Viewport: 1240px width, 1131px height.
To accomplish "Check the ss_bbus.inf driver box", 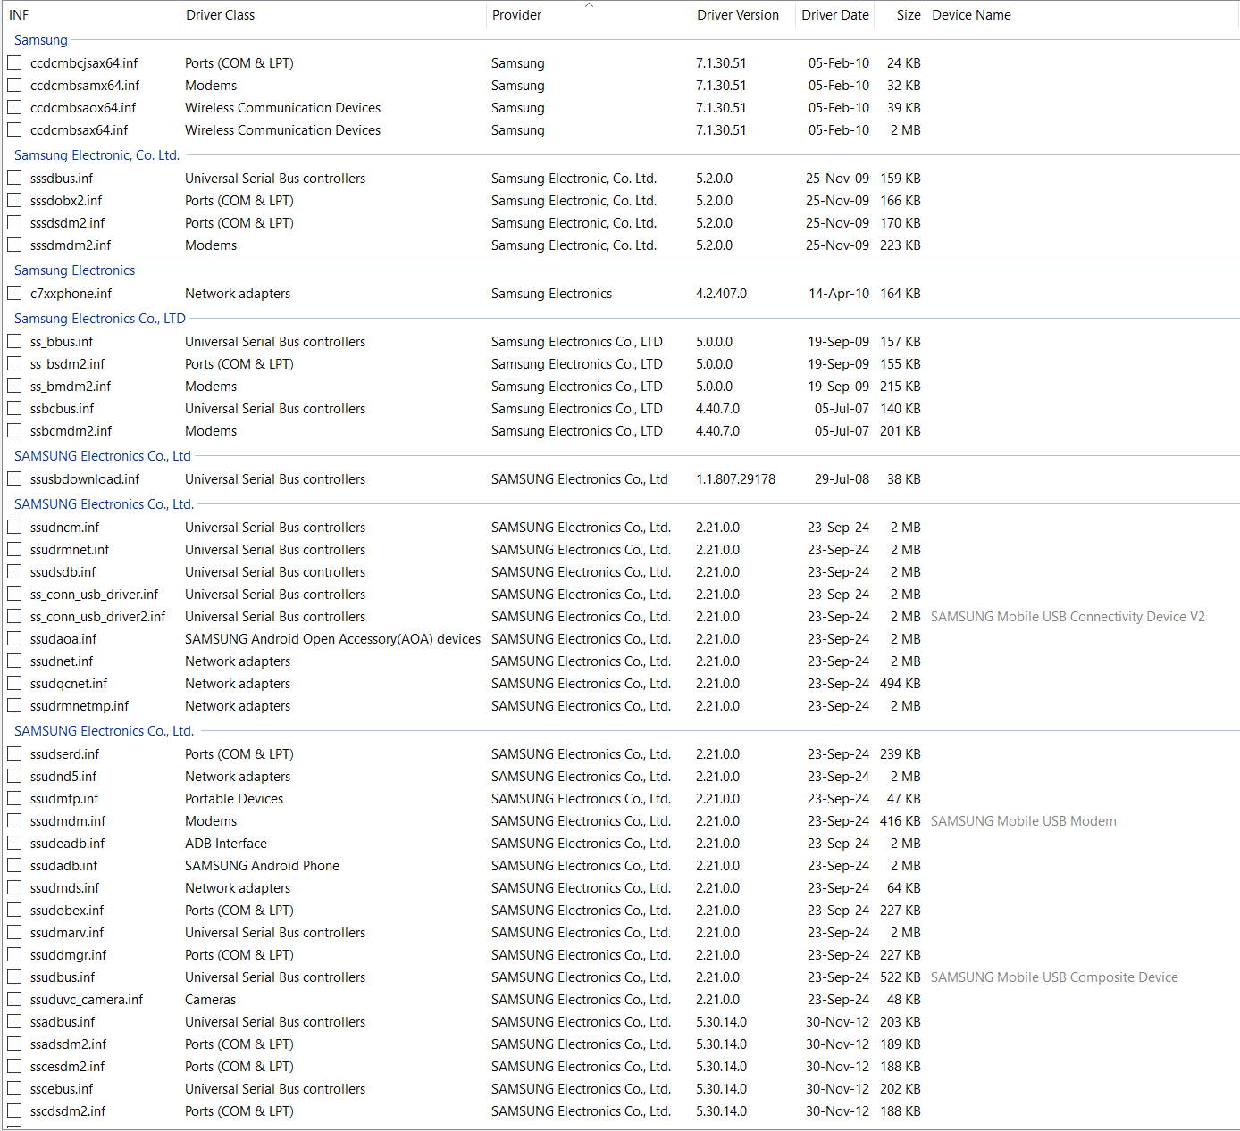I will (14, 341).
